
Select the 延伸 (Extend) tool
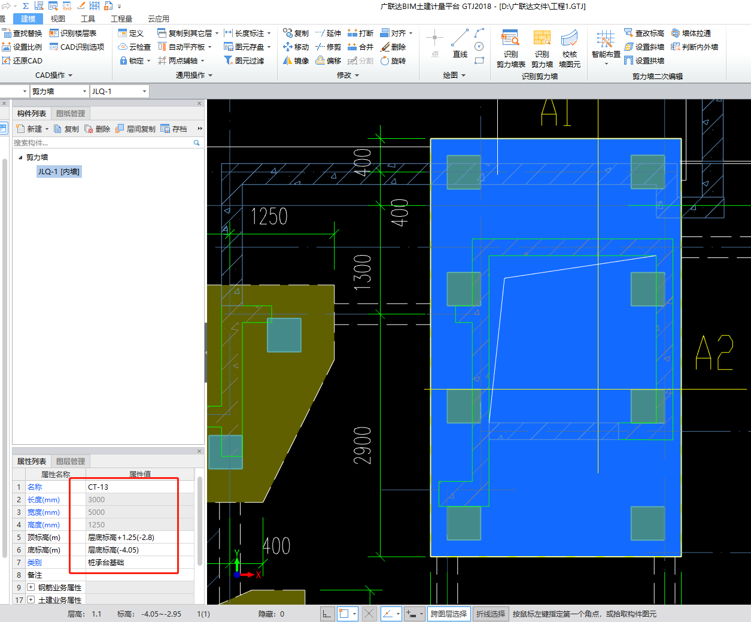coord(328,33)
